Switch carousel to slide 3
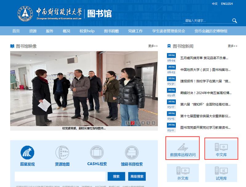Screen dimensions: 246x187 pyautogui.click(x=138, y=123)
